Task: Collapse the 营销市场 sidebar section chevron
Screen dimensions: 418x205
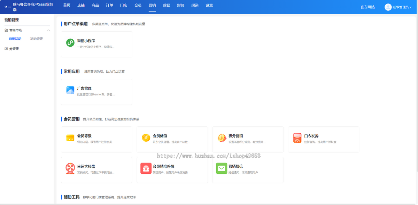Action: click(x=48, y=30)
